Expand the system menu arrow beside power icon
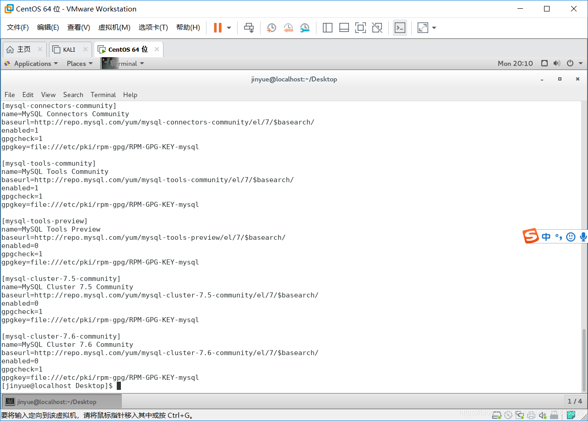The height and width of the screenshot is (421, 588). tap(581, 64)
